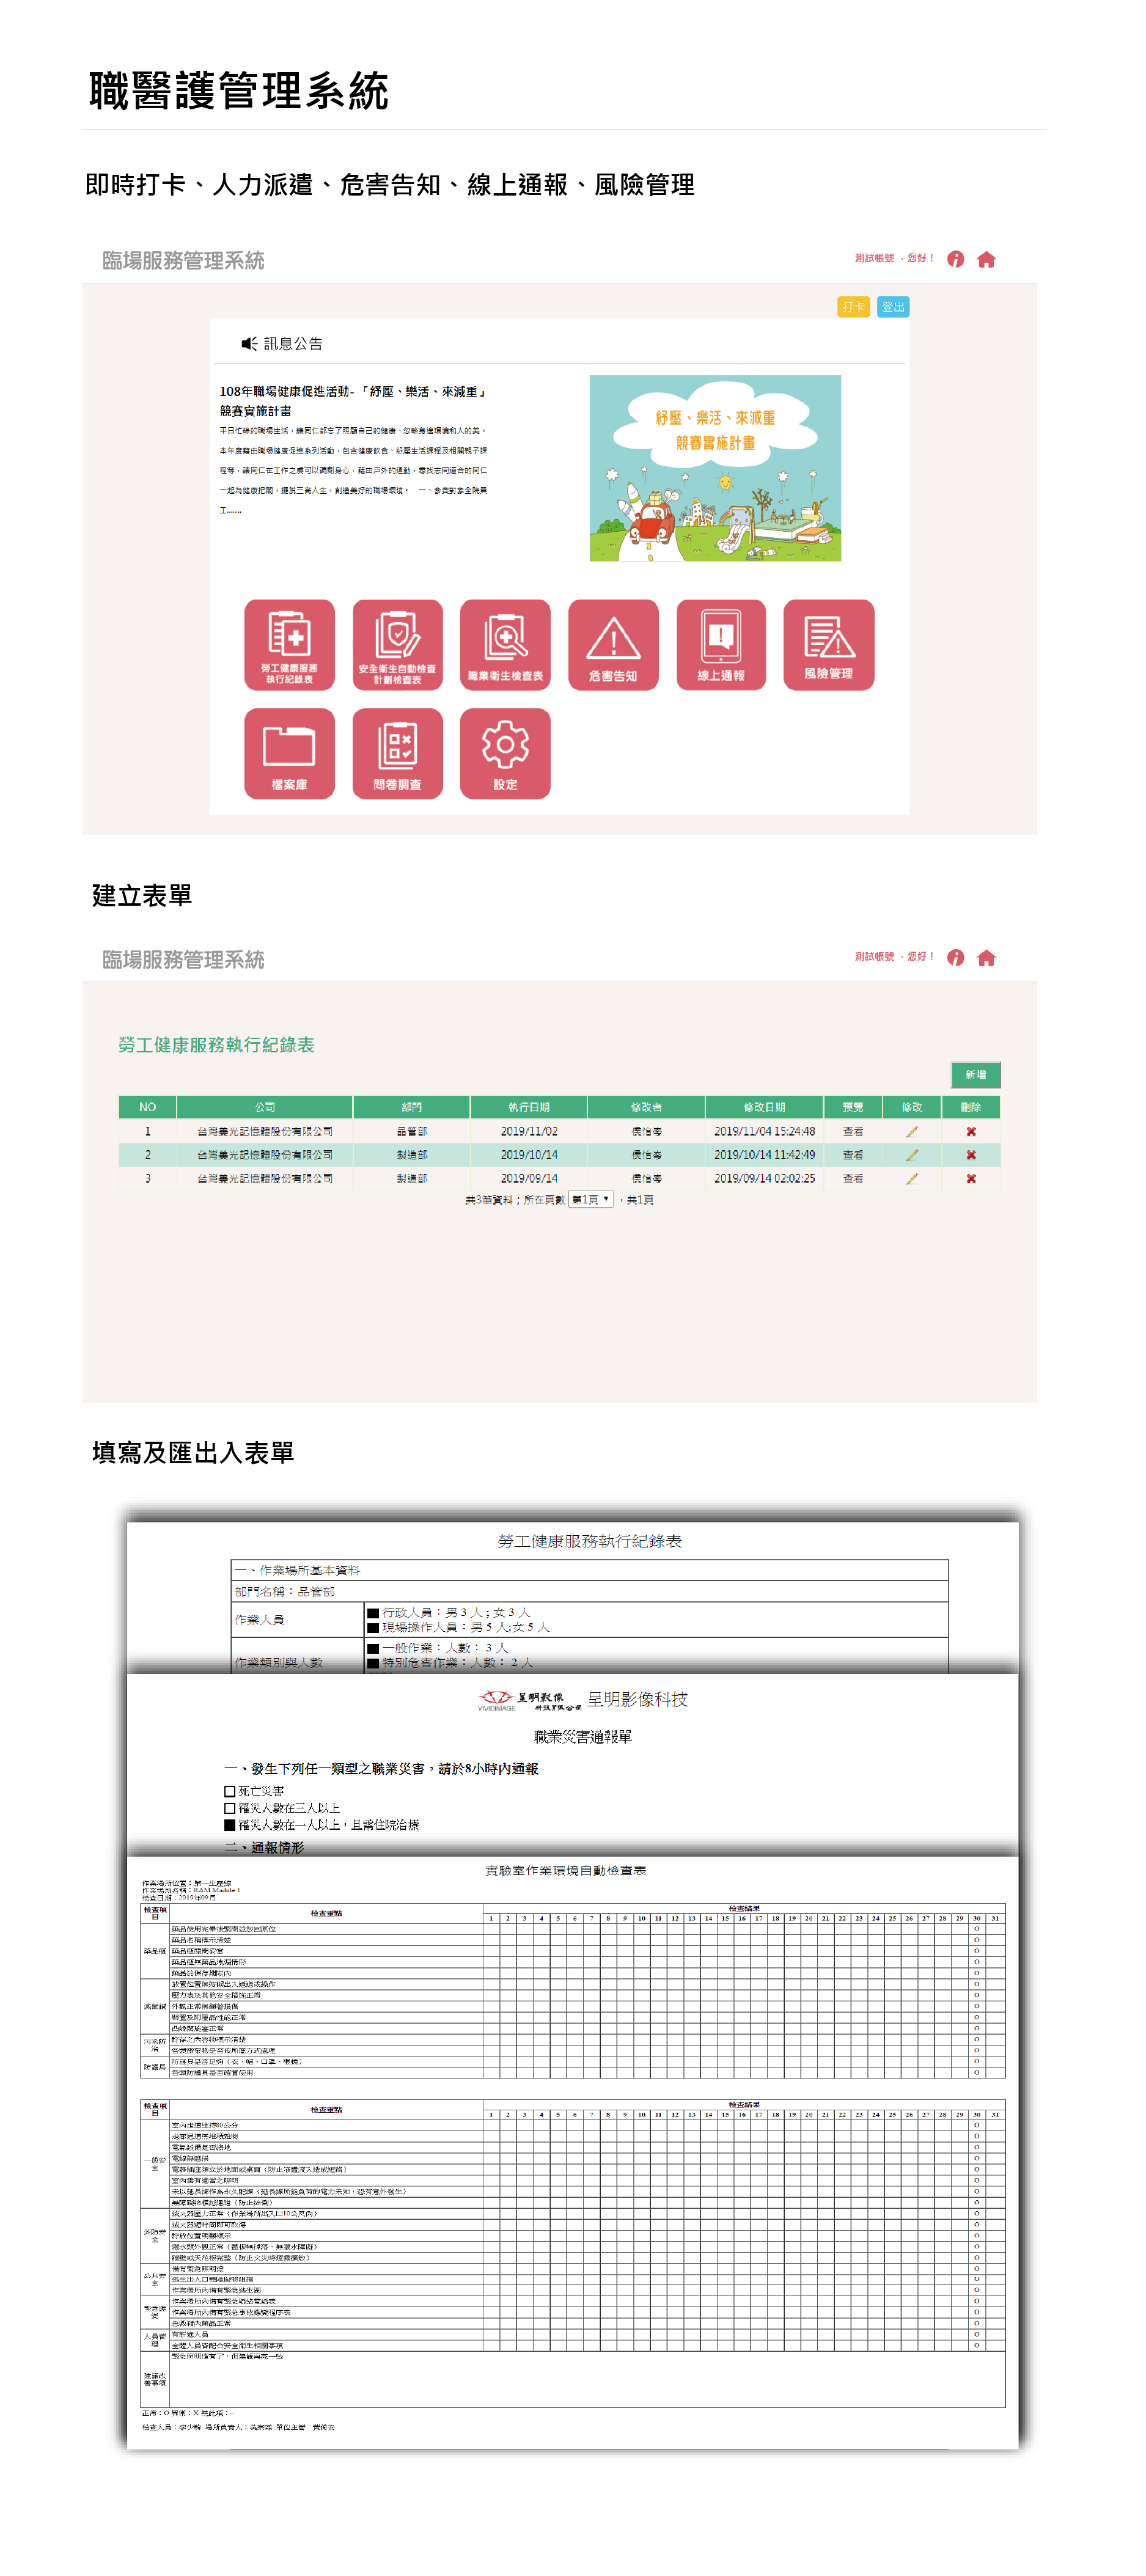Click the 登出 logout button
1146x2576 pixels.
pyautogui.click(x=893, y=307)
